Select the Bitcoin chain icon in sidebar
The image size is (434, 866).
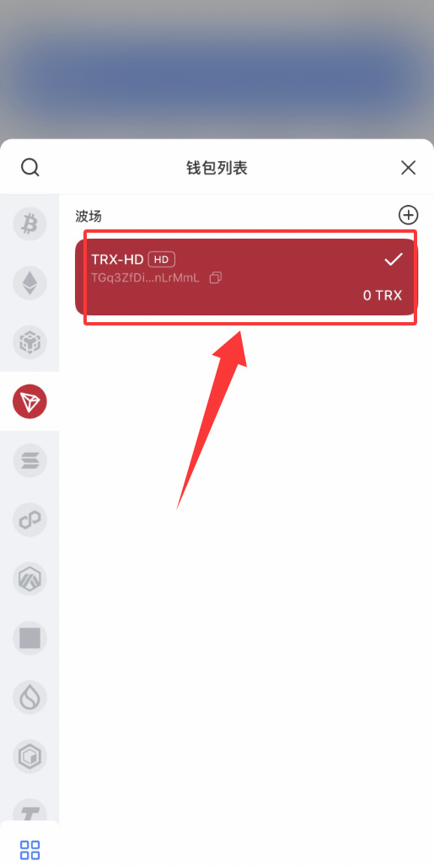pyautogui.click(x=29, y=223)
